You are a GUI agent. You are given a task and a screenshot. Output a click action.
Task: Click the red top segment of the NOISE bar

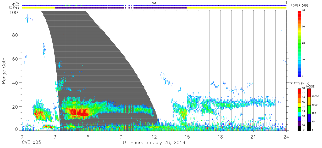tap(309, 93)
